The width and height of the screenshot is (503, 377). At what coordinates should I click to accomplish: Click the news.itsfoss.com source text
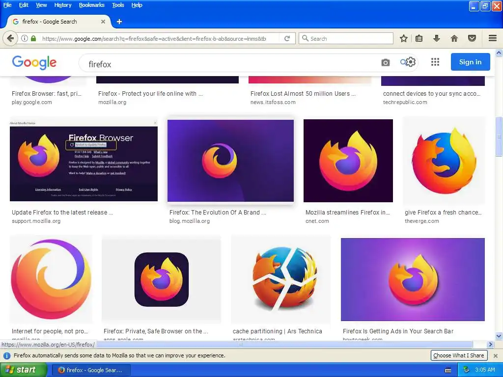point(273,102)
